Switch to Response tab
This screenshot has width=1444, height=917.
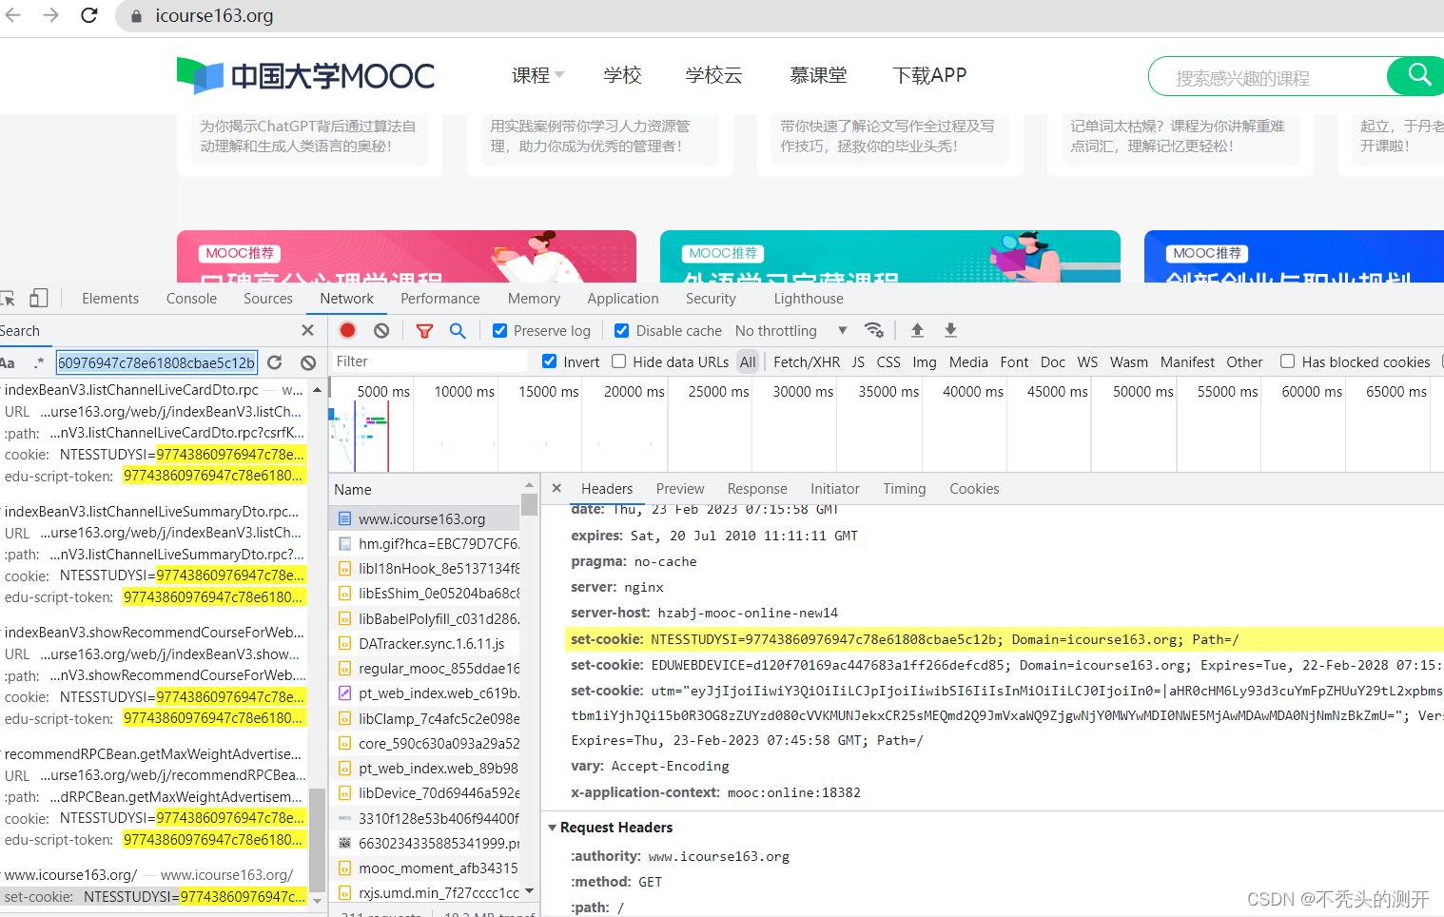(757, 488)
